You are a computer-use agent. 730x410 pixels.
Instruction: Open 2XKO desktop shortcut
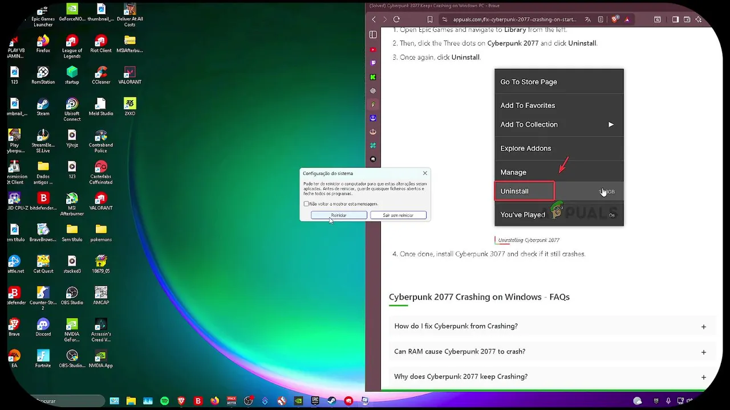(129, 107)
